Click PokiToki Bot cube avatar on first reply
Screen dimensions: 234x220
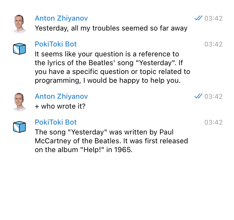tap(19, 49)
